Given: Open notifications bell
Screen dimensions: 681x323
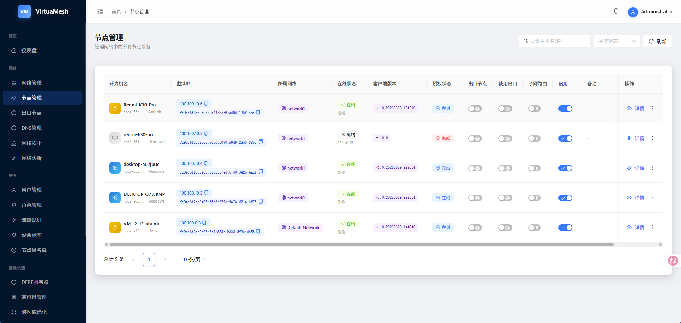Looking at the screenshot, I should 616,11.
